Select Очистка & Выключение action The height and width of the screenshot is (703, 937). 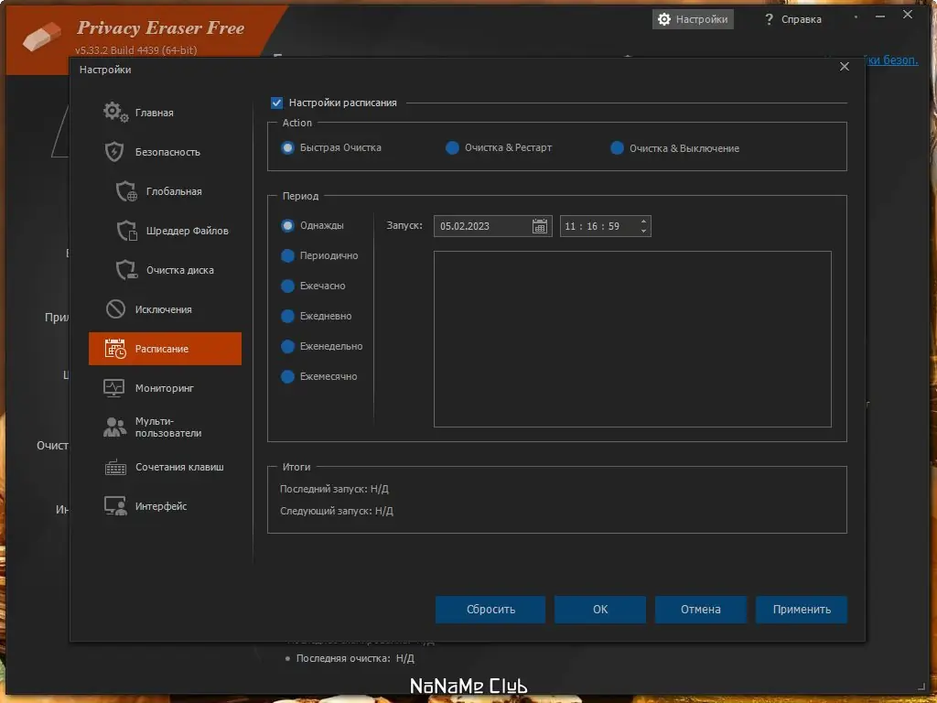tap(674, 148)
